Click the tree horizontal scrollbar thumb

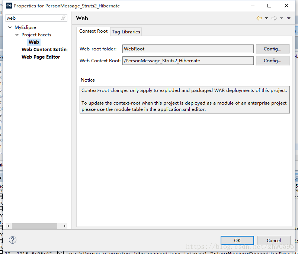pos(35,226)
